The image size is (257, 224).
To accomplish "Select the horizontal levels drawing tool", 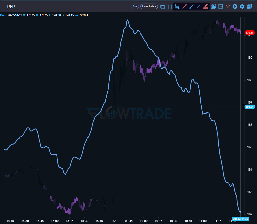I will pos(177,7).
